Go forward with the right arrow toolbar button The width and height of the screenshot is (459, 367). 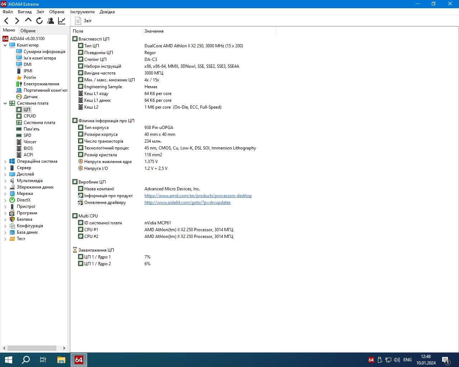coord(17,21)
